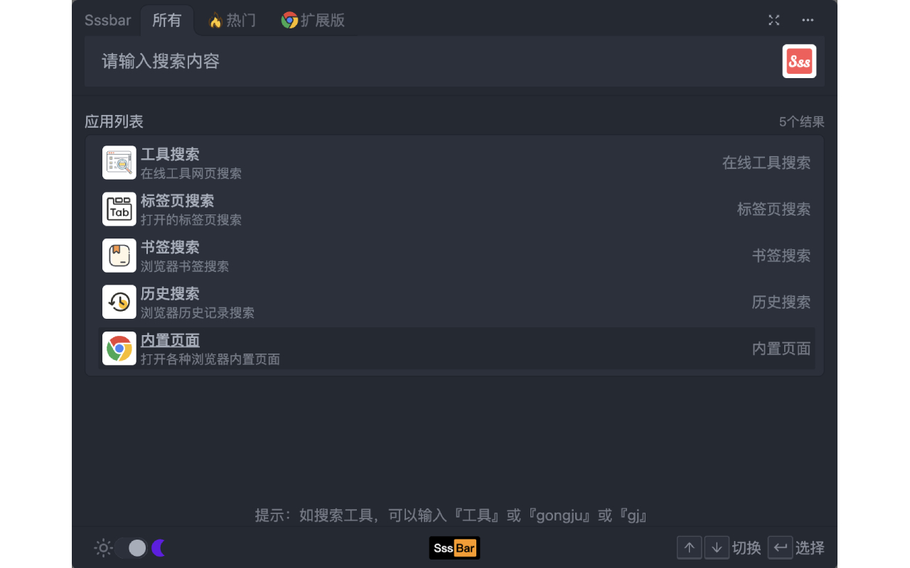The height and width of the screenshot is (568, 910).
Task: Click the sun icon to enable light mode
Action: point(103,547)
